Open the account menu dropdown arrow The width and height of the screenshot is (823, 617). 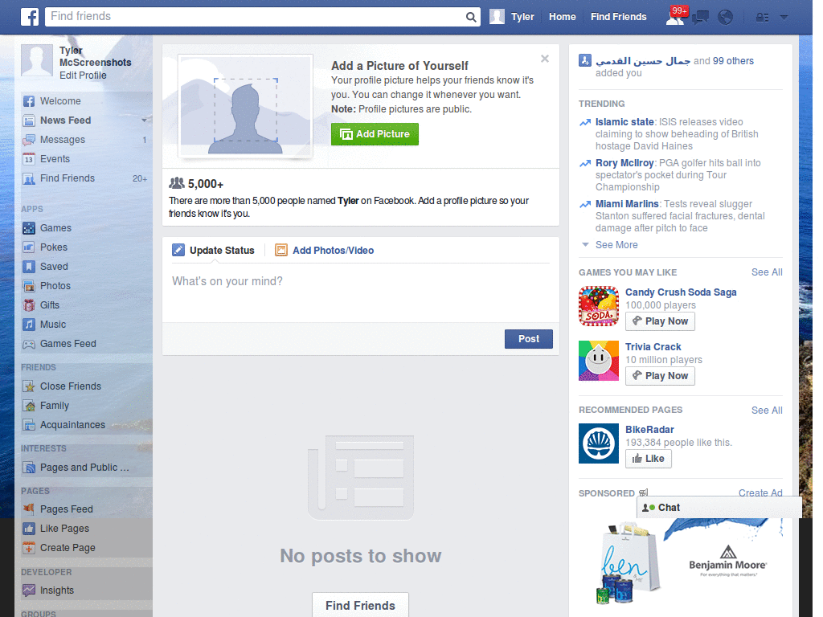click(x=784, y=18)
